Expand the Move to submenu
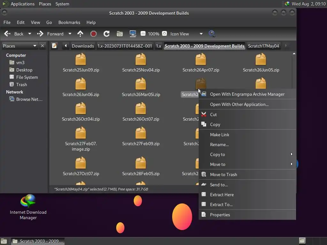The width and height of the screenshot is (327, 245). (247, 164)
